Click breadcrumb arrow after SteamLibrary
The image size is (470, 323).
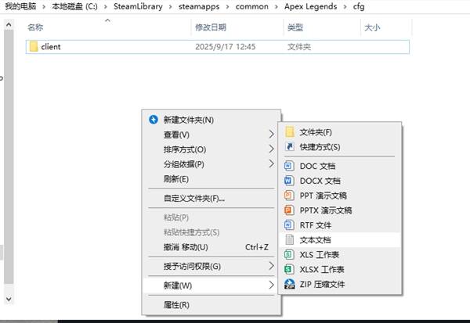coord(171,7)
